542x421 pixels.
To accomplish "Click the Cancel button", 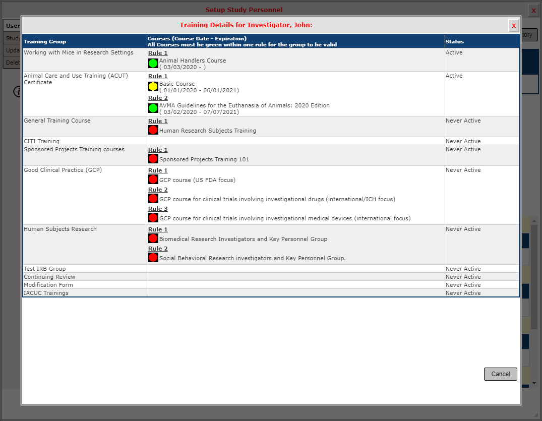I will pyautogui.click(x=501, y=374).
